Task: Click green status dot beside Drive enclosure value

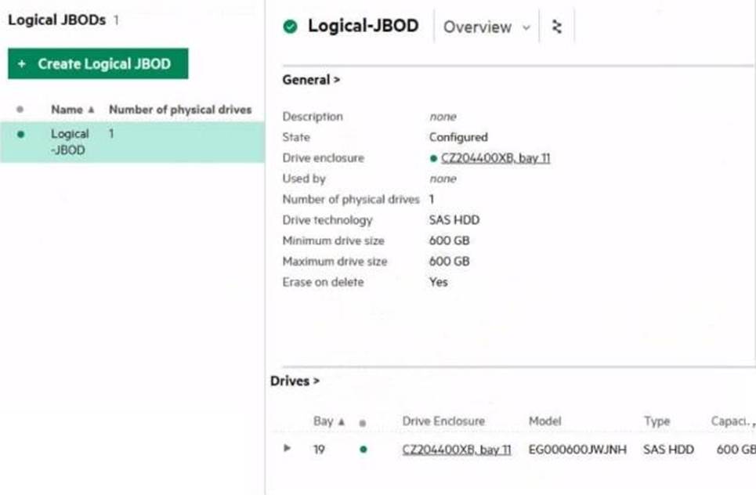Action: coord(433,158)
